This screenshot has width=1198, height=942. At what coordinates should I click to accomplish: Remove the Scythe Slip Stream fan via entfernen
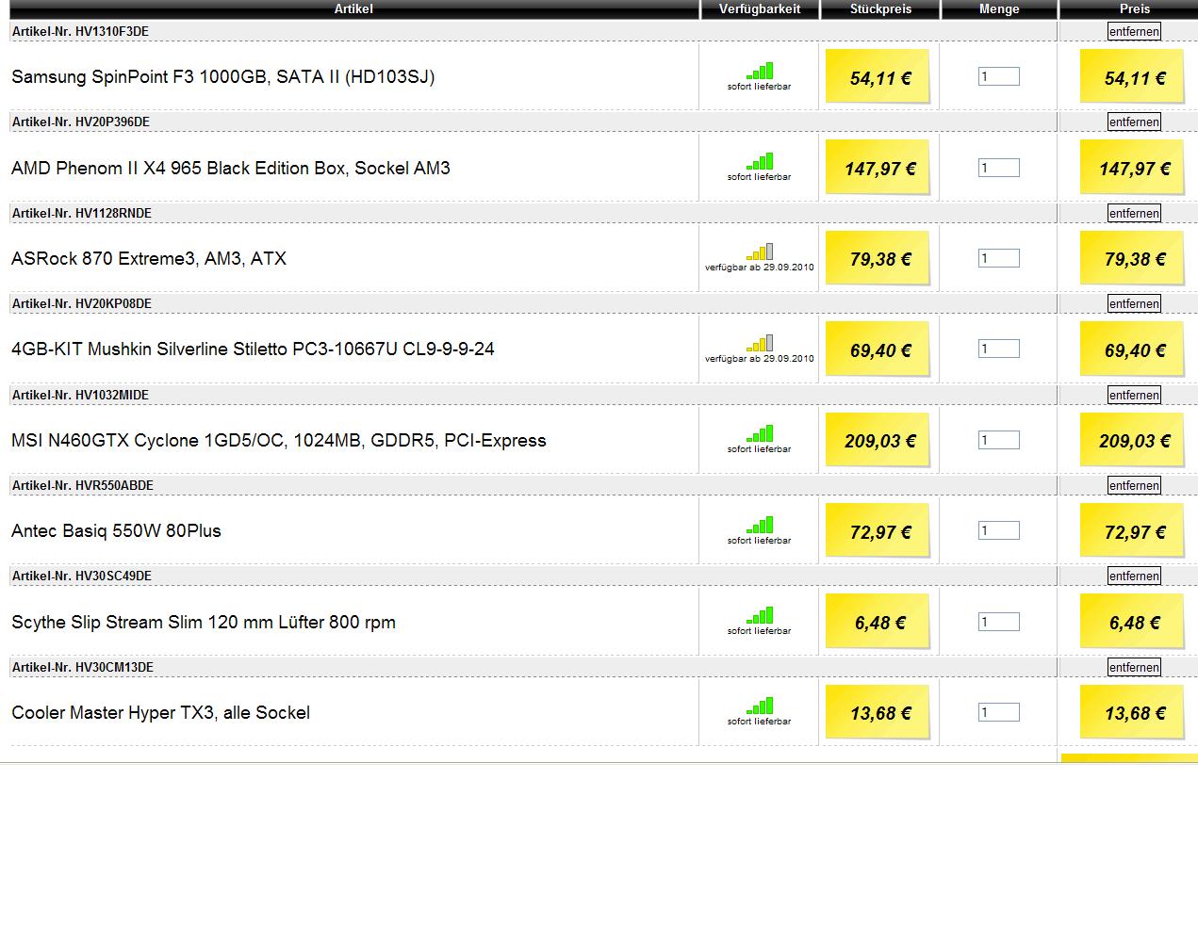click(x=1134, y=576)
